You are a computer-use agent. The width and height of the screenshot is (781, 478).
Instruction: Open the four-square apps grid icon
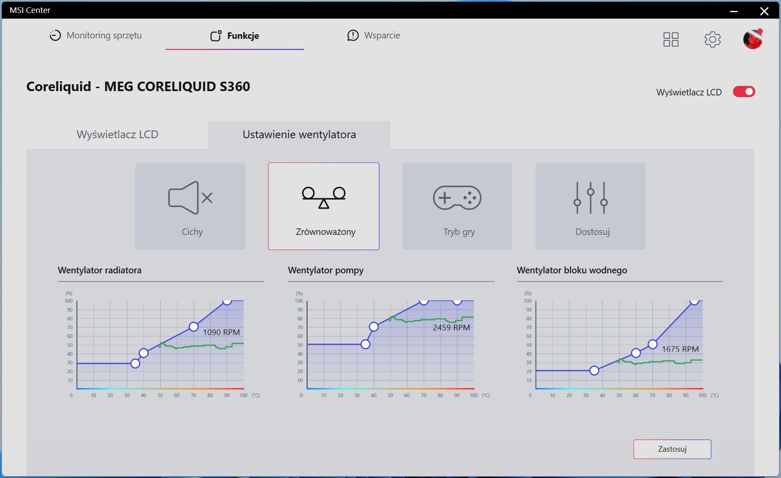coord(671,39)
